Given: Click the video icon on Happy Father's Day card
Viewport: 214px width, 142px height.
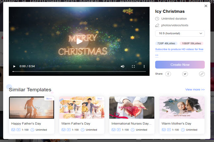Looking at the screenshot, I should 18,130.
